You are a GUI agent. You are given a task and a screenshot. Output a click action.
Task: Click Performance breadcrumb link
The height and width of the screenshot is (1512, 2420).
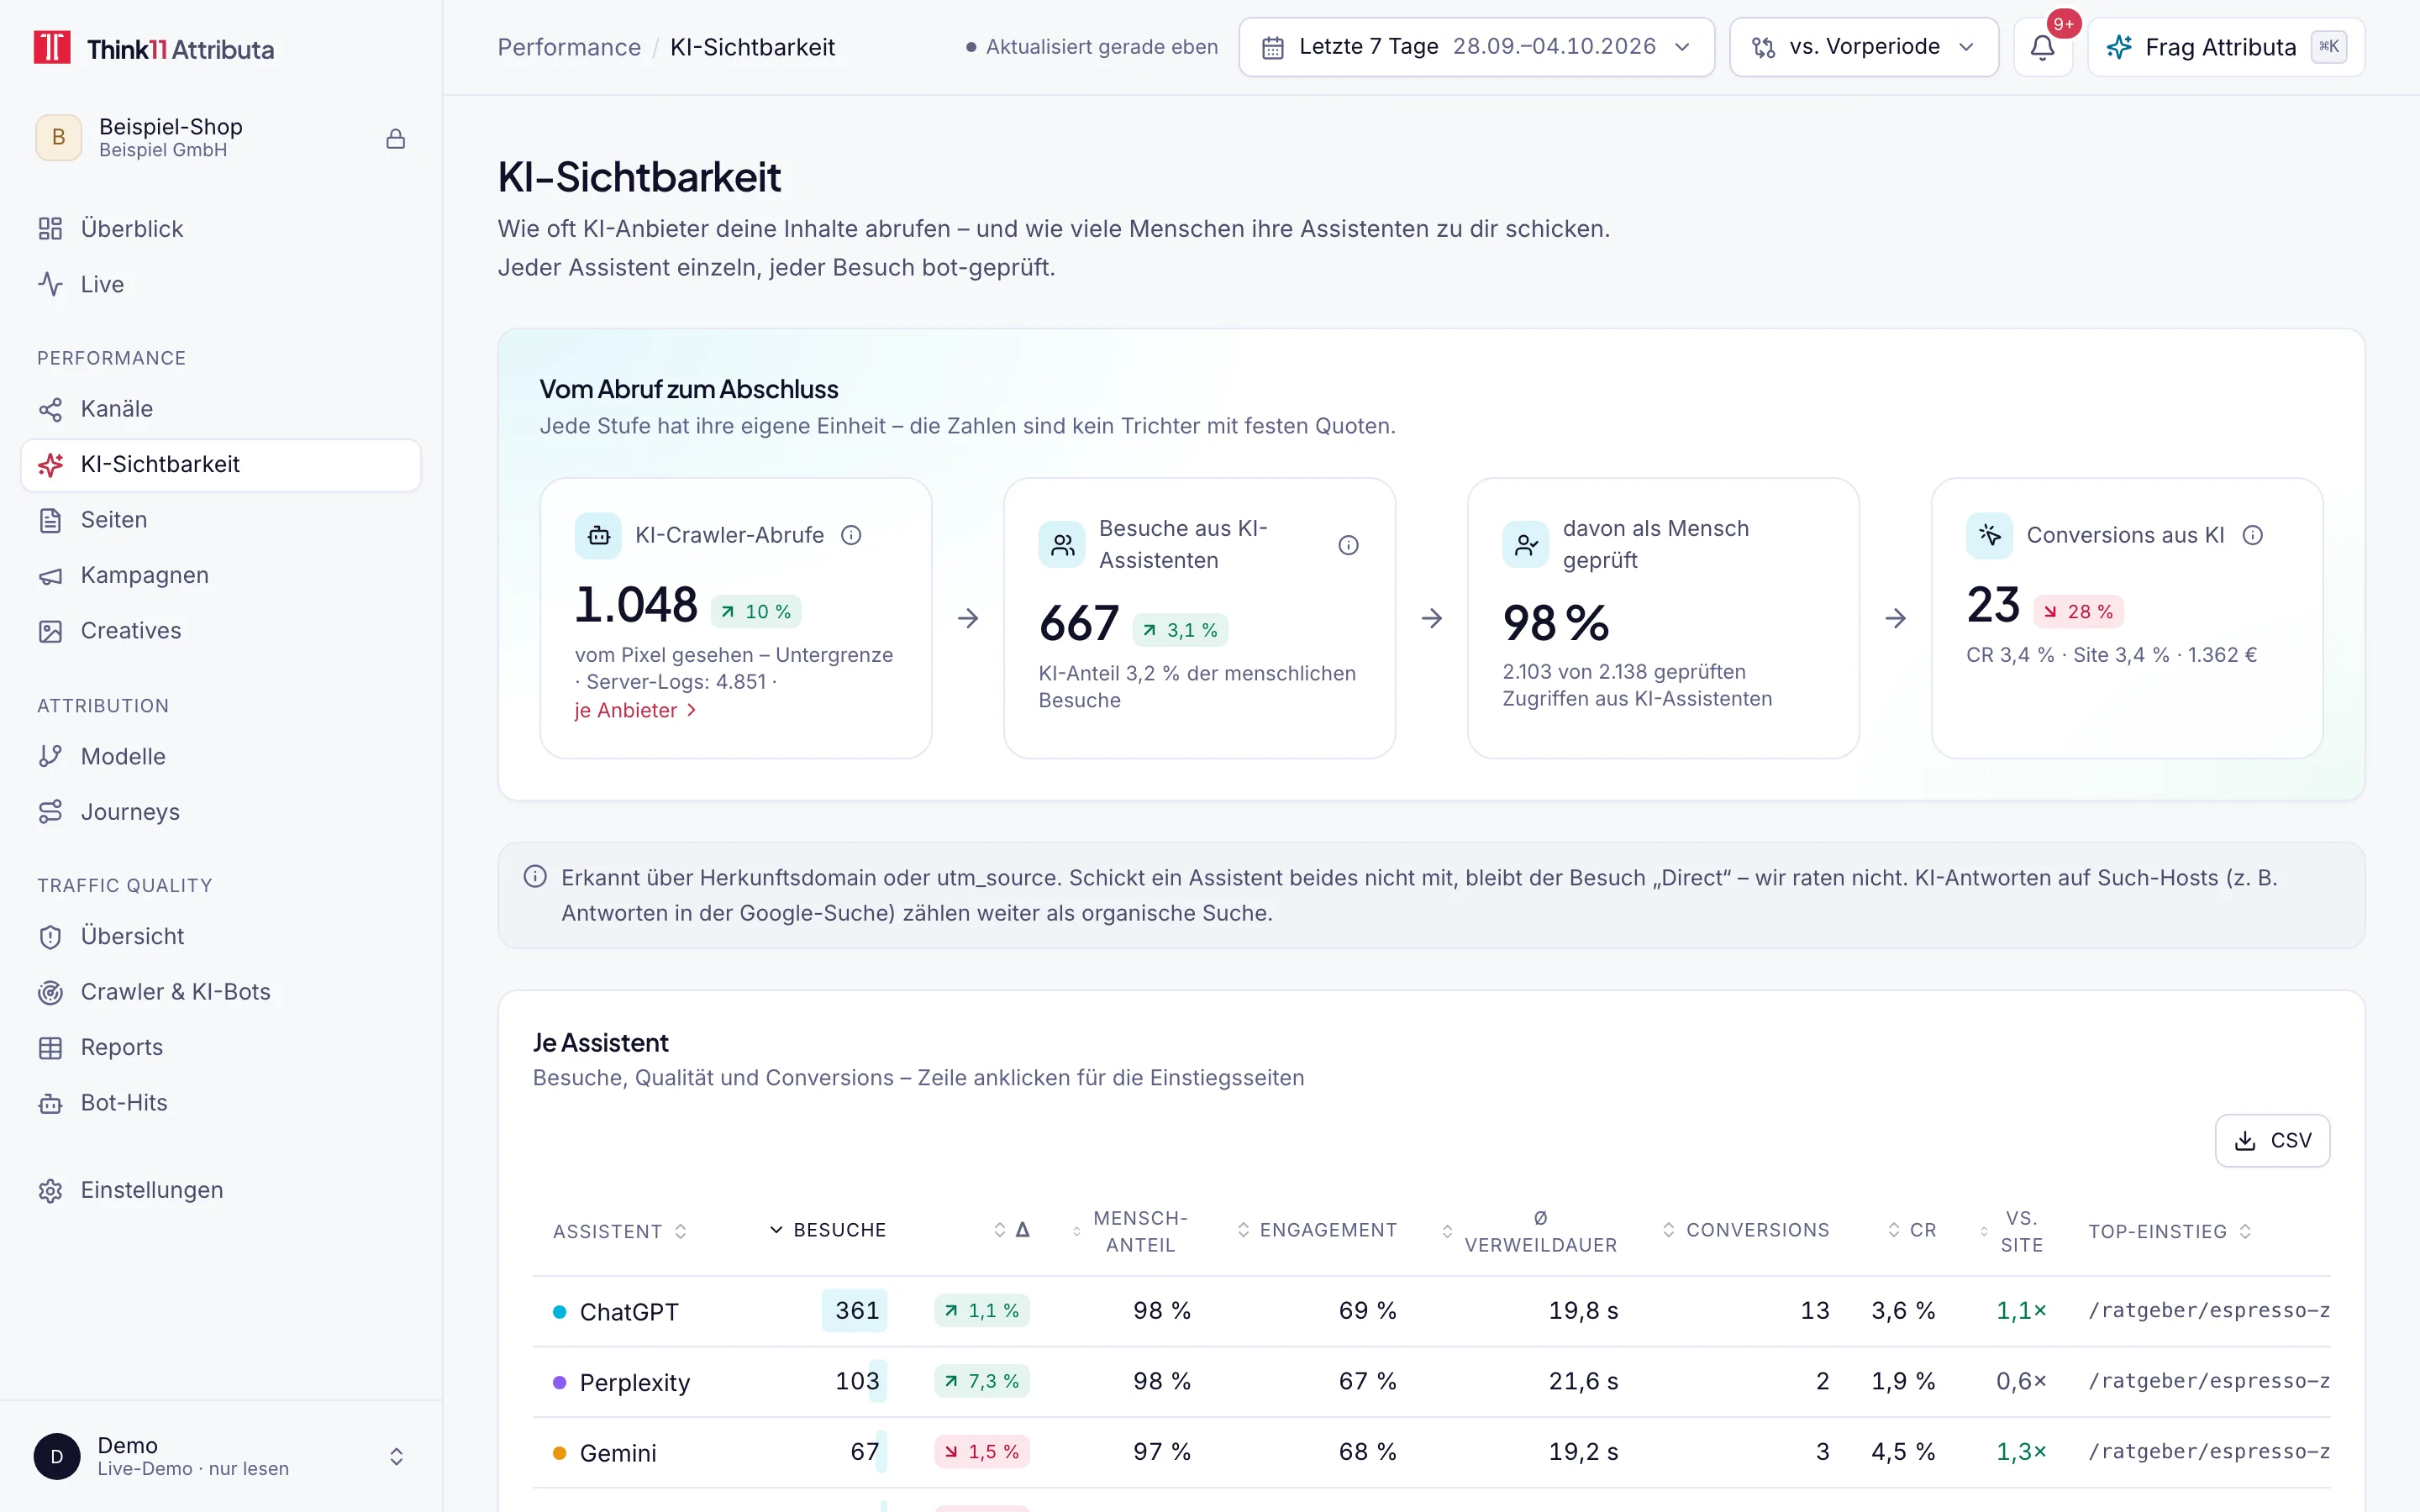(x=569, y=47)
